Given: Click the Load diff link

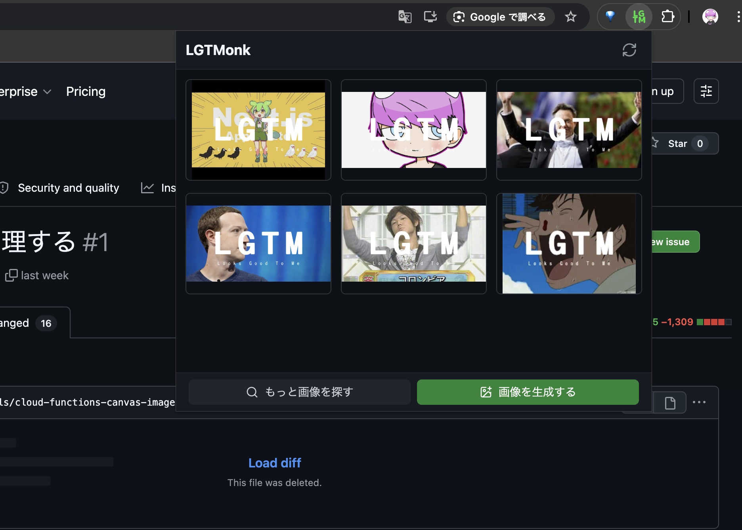Looking at the screenshot, I should (275, 463).
